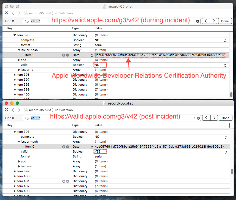Change valid Boolean YES value in bottom window
Screen dimensions: 236x200
point(226,152)
